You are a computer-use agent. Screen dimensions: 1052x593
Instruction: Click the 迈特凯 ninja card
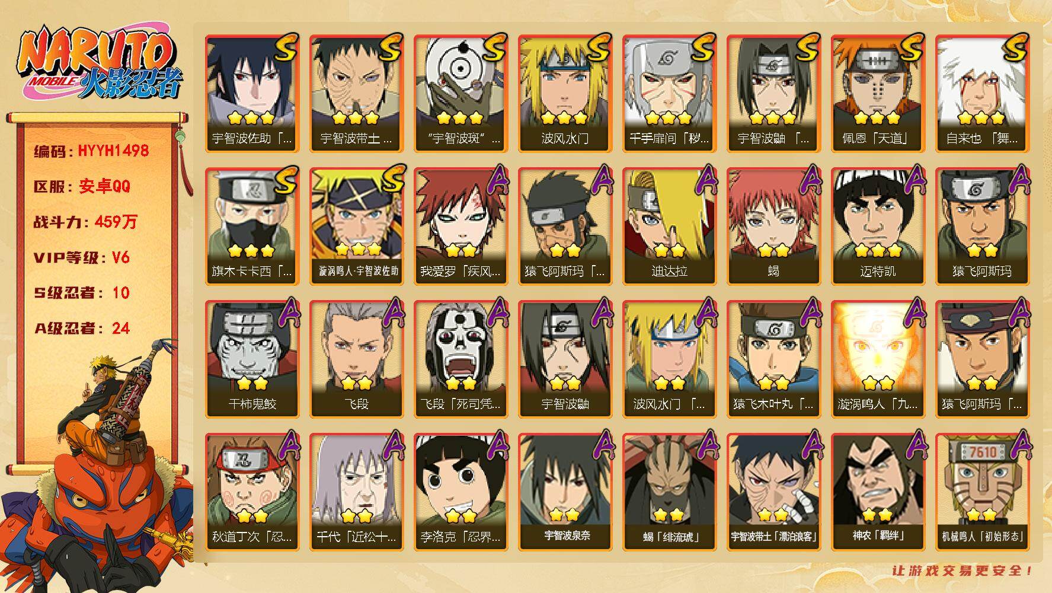coord(878,227)
